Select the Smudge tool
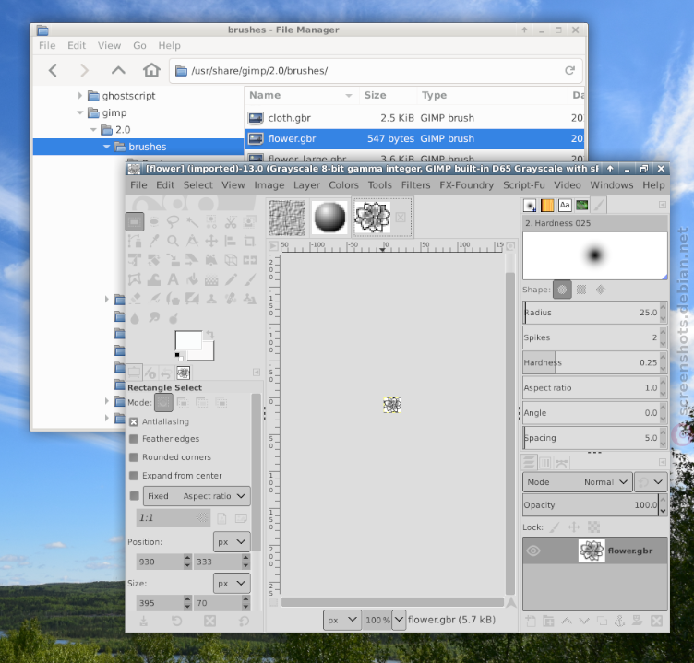The image size is (694, 663). (154, 318)
